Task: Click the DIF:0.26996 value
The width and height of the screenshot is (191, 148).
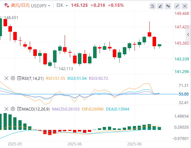Action: tap(93, 109)
